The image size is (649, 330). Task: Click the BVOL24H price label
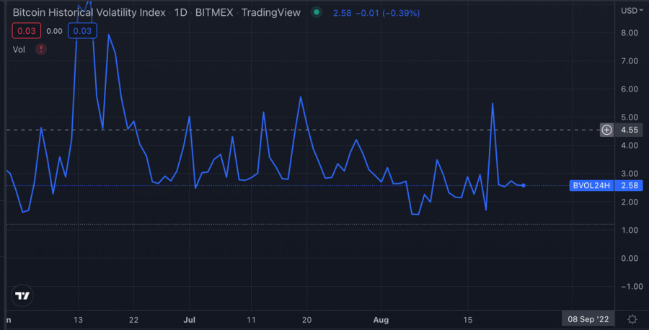pyautogui.click(x=591, y=186)
